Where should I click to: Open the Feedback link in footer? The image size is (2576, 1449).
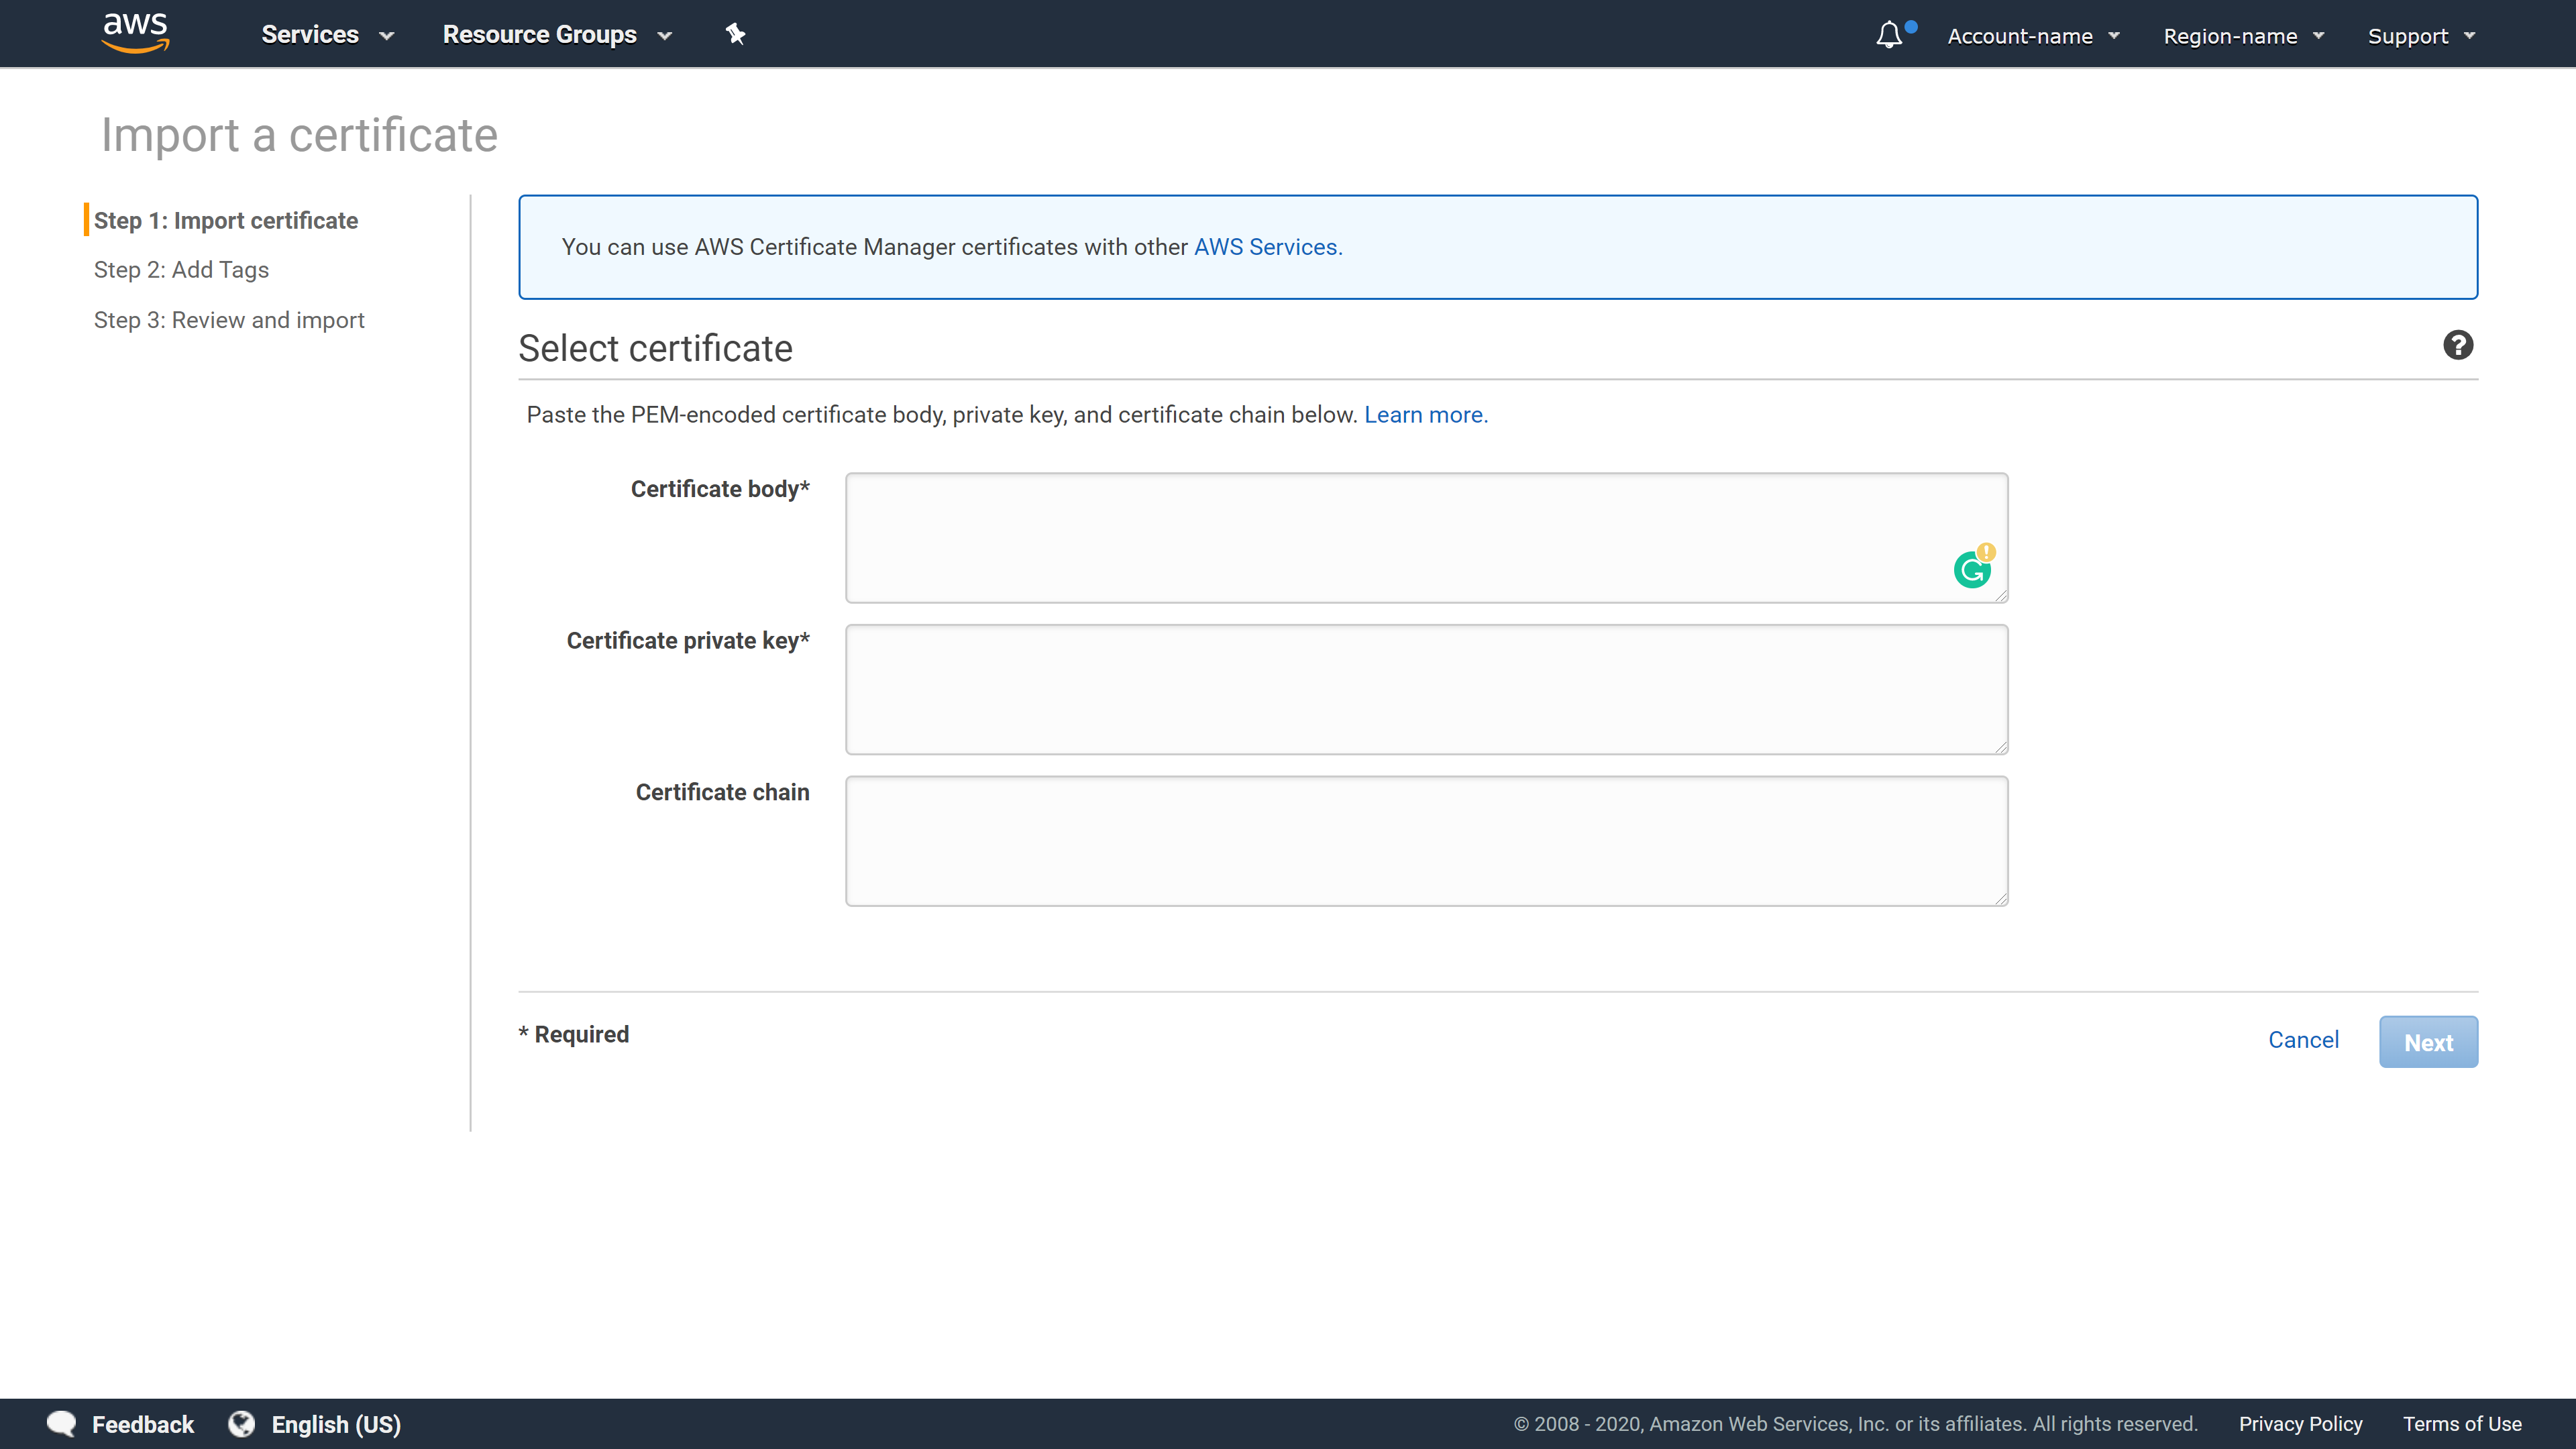pos(143,1424)
